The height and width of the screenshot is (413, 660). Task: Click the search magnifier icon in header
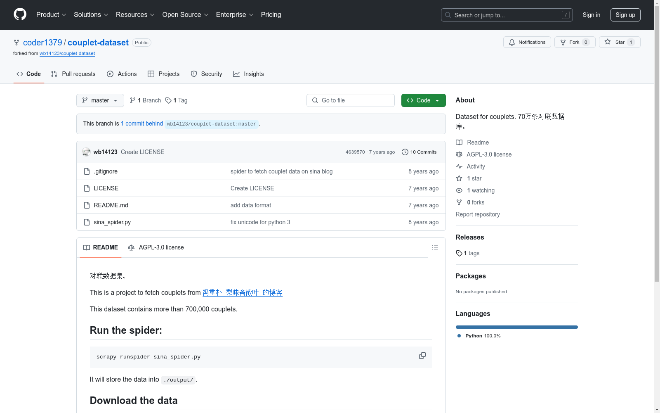click(448, 15)
